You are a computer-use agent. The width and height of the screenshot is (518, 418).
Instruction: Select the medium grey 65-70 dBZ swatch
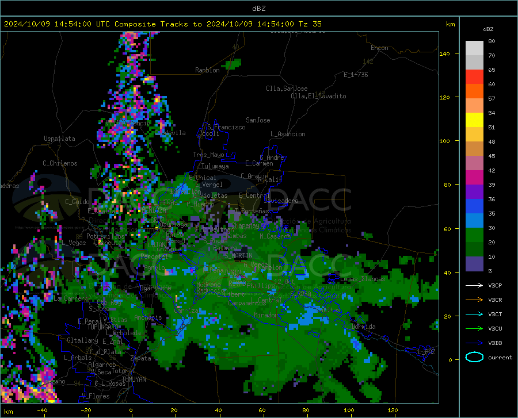(474, 62)
